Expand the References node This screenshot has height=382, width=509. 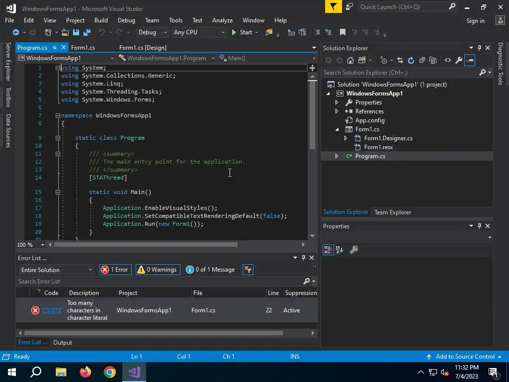pos(337,111)
